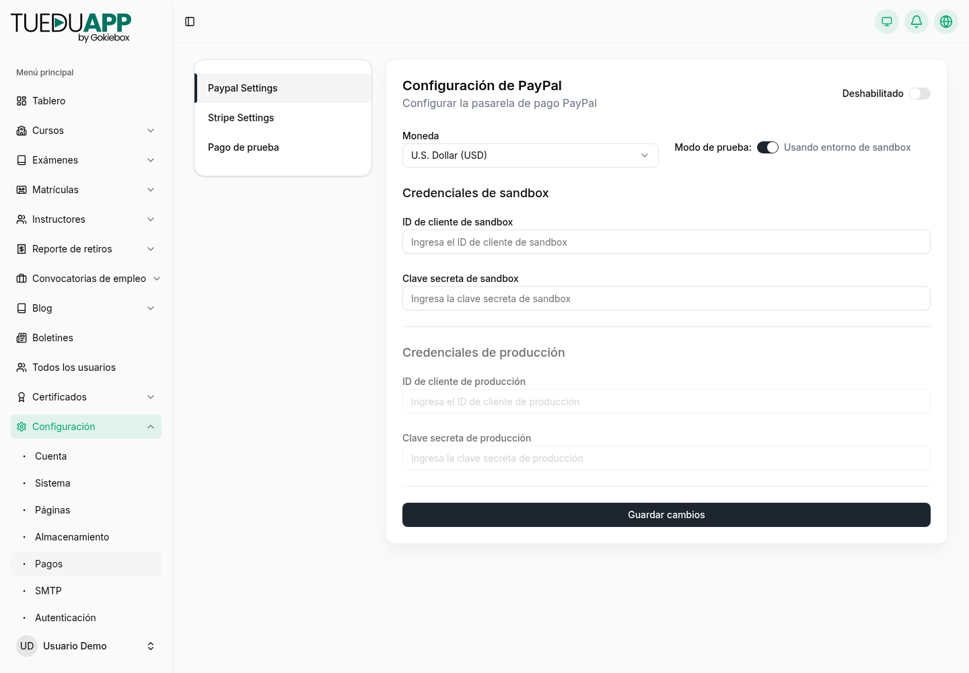Click the 'Credenciales de producción' heading

[484, 353]
